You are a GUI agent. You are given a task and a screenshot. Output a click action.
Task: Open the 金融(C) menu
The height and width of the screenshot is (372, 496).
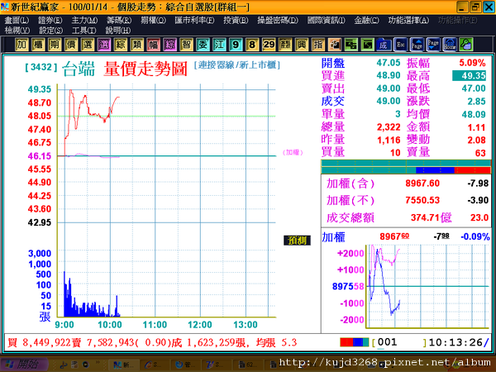366,21
